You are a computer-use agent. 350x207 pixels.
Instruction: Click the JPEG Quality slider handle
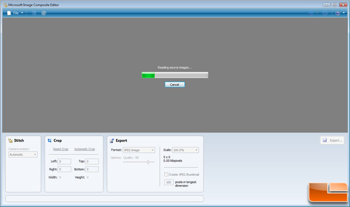tap(148, 162)
